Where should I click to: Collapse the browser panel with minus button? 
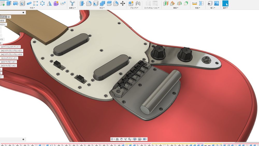(x=23, y=12)
